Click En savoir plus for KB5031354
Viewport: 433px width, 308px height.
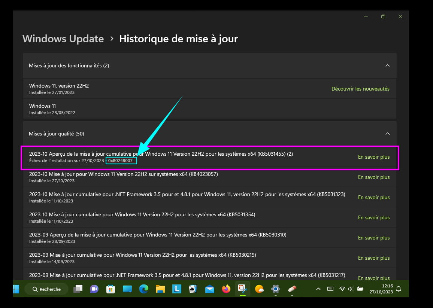coord(373,217)
